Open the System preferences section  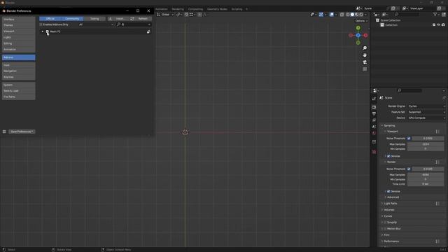pyautogui.click(x=19, y=85)
